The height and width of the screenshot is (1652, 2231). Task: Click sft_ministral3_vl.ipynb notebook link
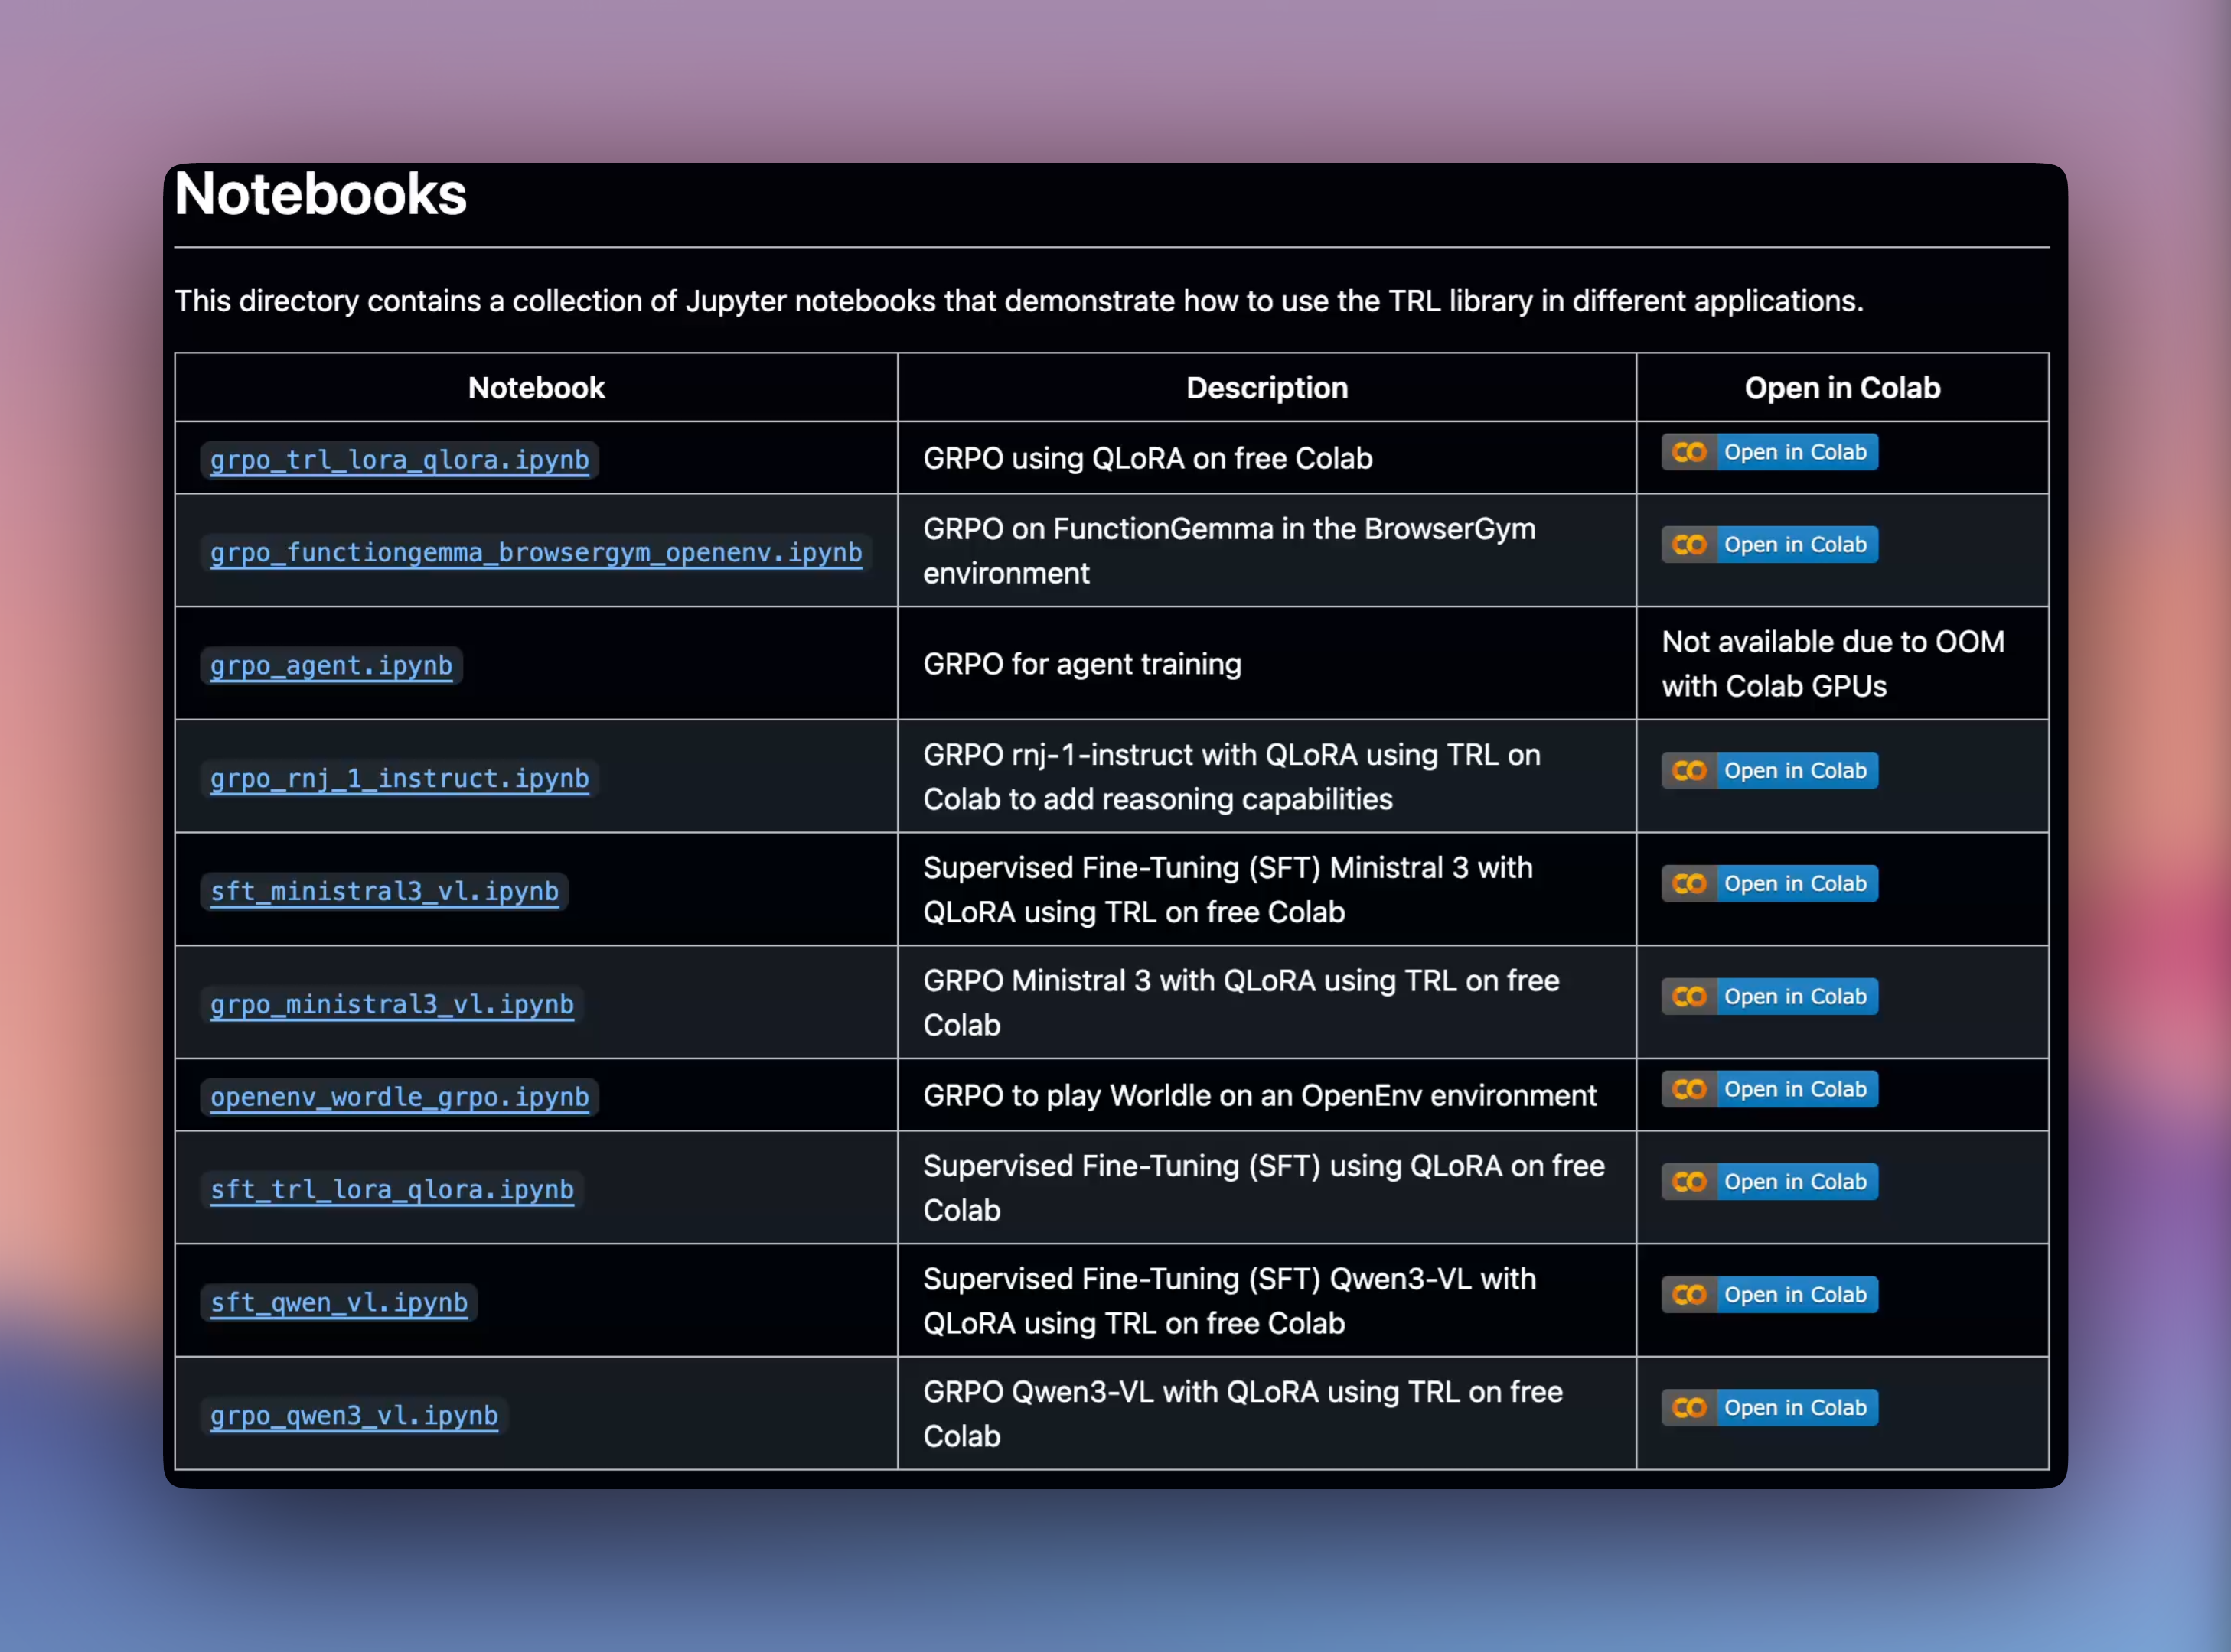(384, 892)
